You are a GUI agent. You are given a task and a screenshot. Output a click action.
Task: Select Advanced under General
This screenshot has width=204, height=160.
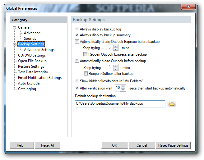(x=32, y=33)
